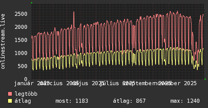Click the yellow átlag legend swatch
208x108 pixels.
10,101
